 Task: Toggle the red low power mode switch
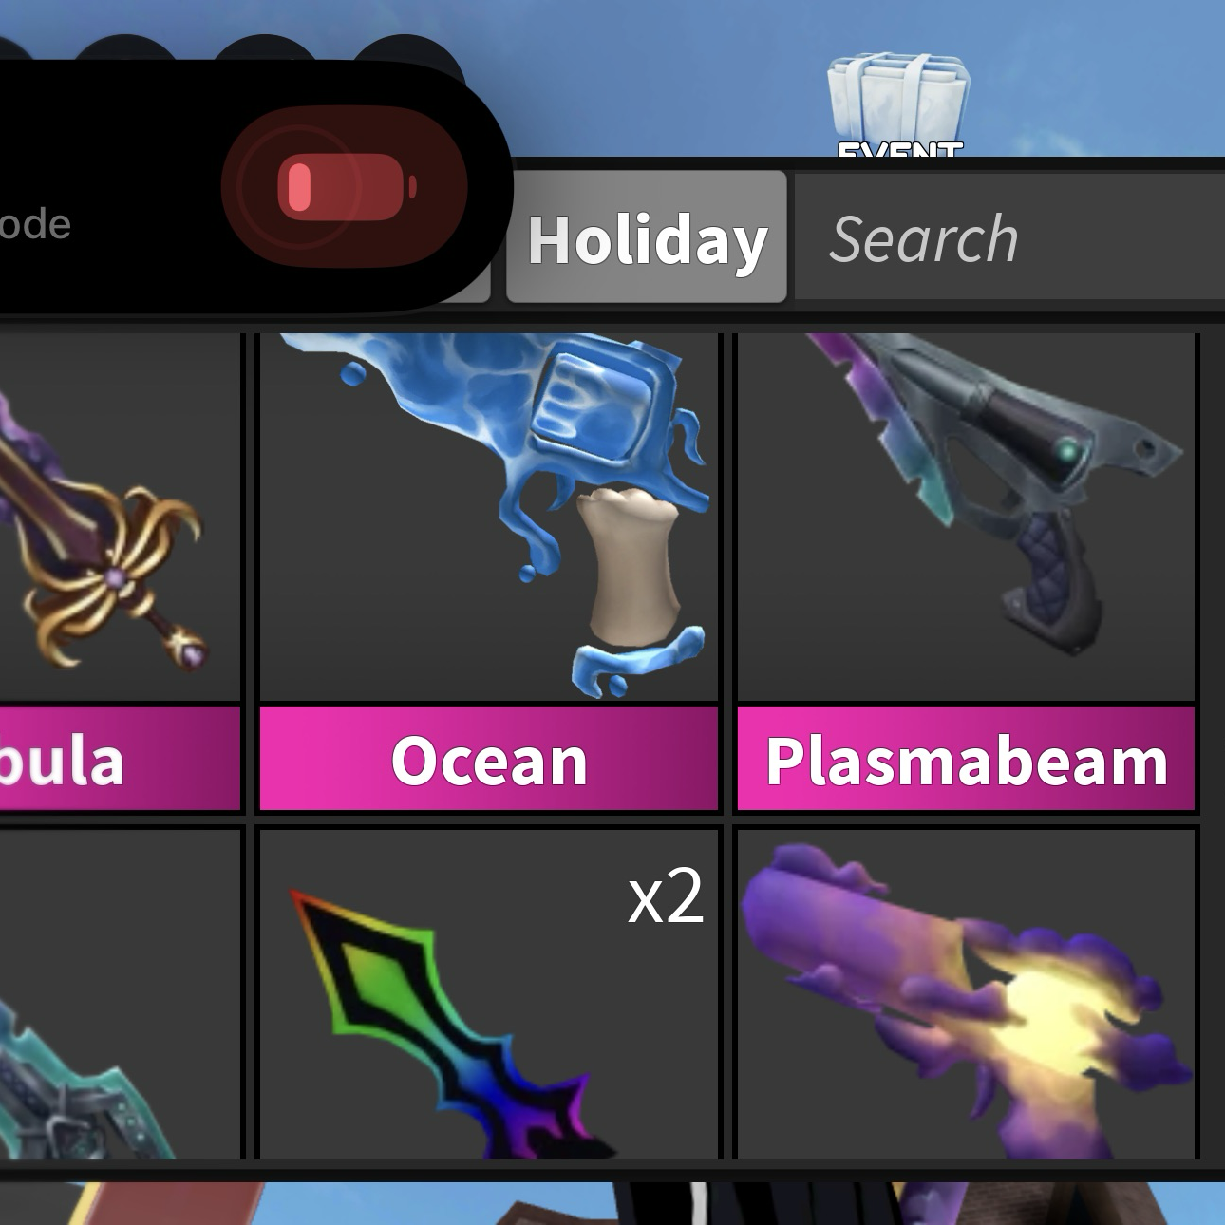[x=344, y=187]
